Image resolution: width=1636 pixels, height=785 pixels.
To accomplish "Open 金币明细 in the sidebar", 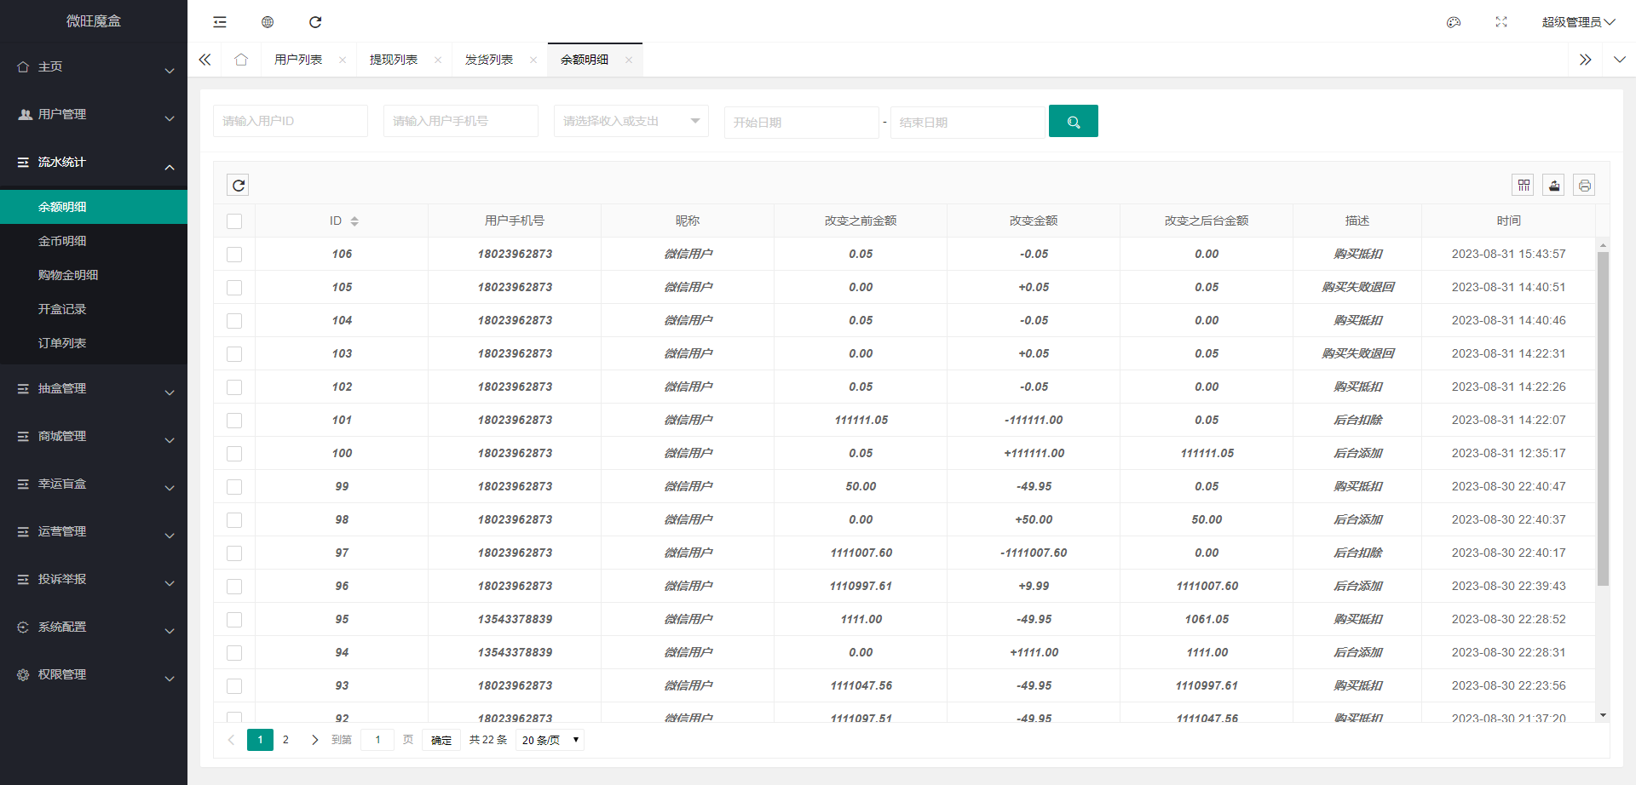I will click(94, 241).
